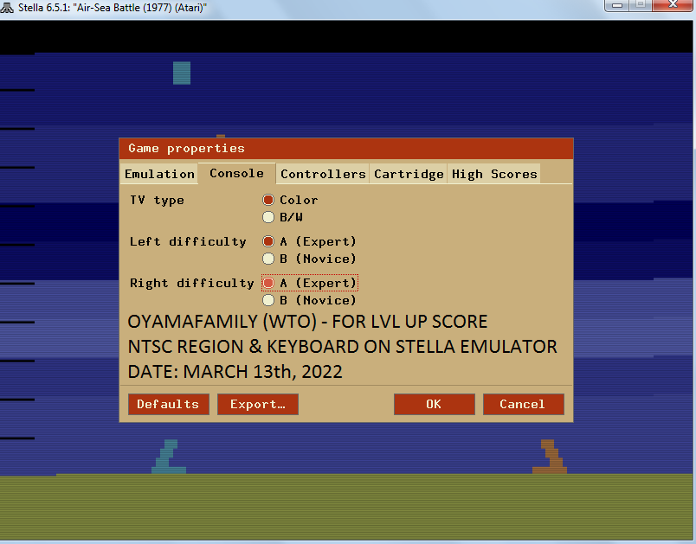Close the Stella window
This screenshot has width=696, height=544.
[x=673, y=5]
